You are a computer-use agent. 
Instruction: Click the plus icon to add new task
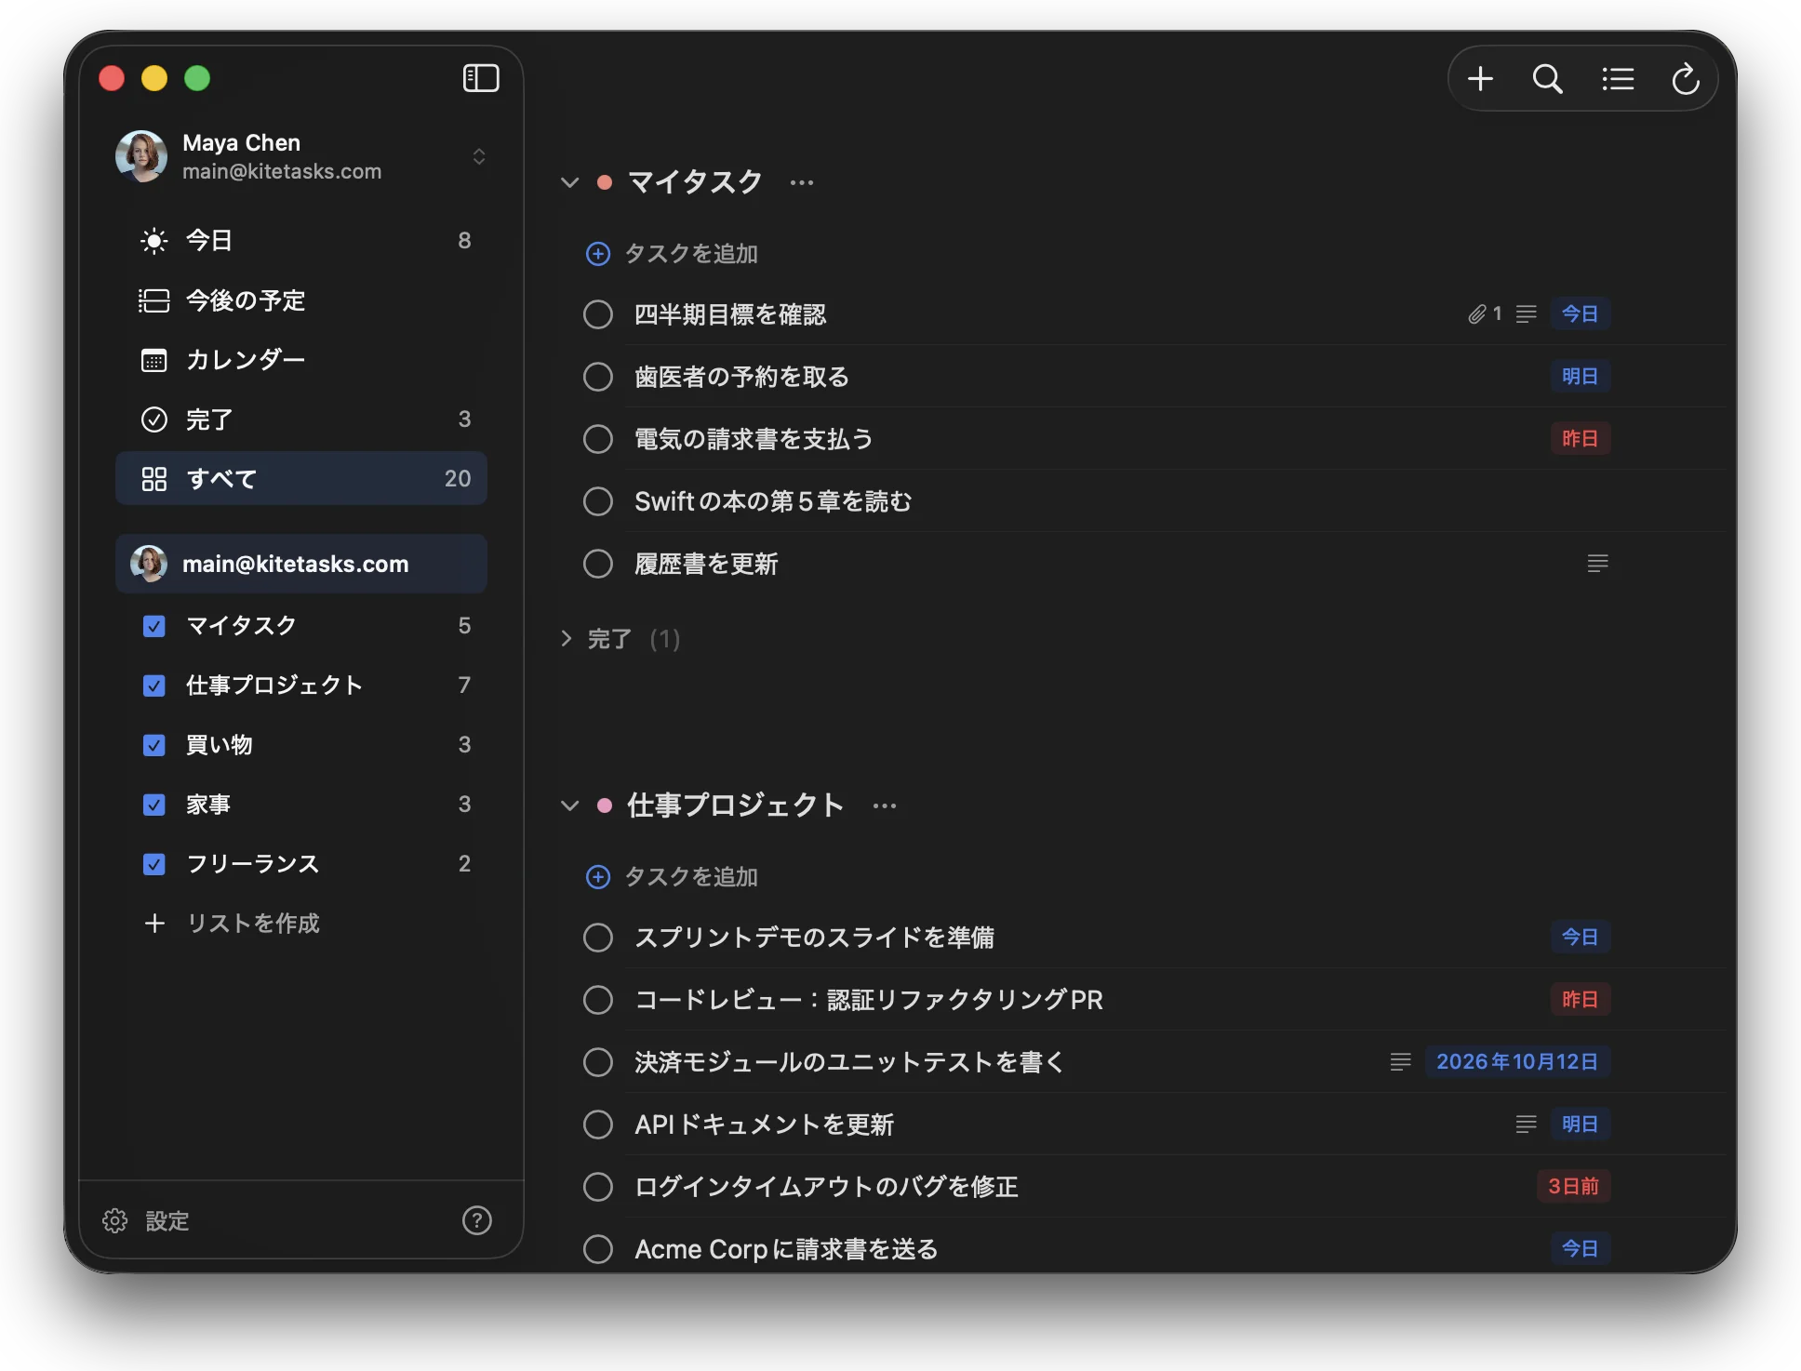[1480, 79]
